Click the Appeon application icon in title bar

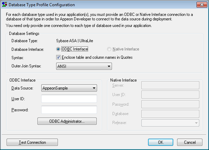point(5,4)
